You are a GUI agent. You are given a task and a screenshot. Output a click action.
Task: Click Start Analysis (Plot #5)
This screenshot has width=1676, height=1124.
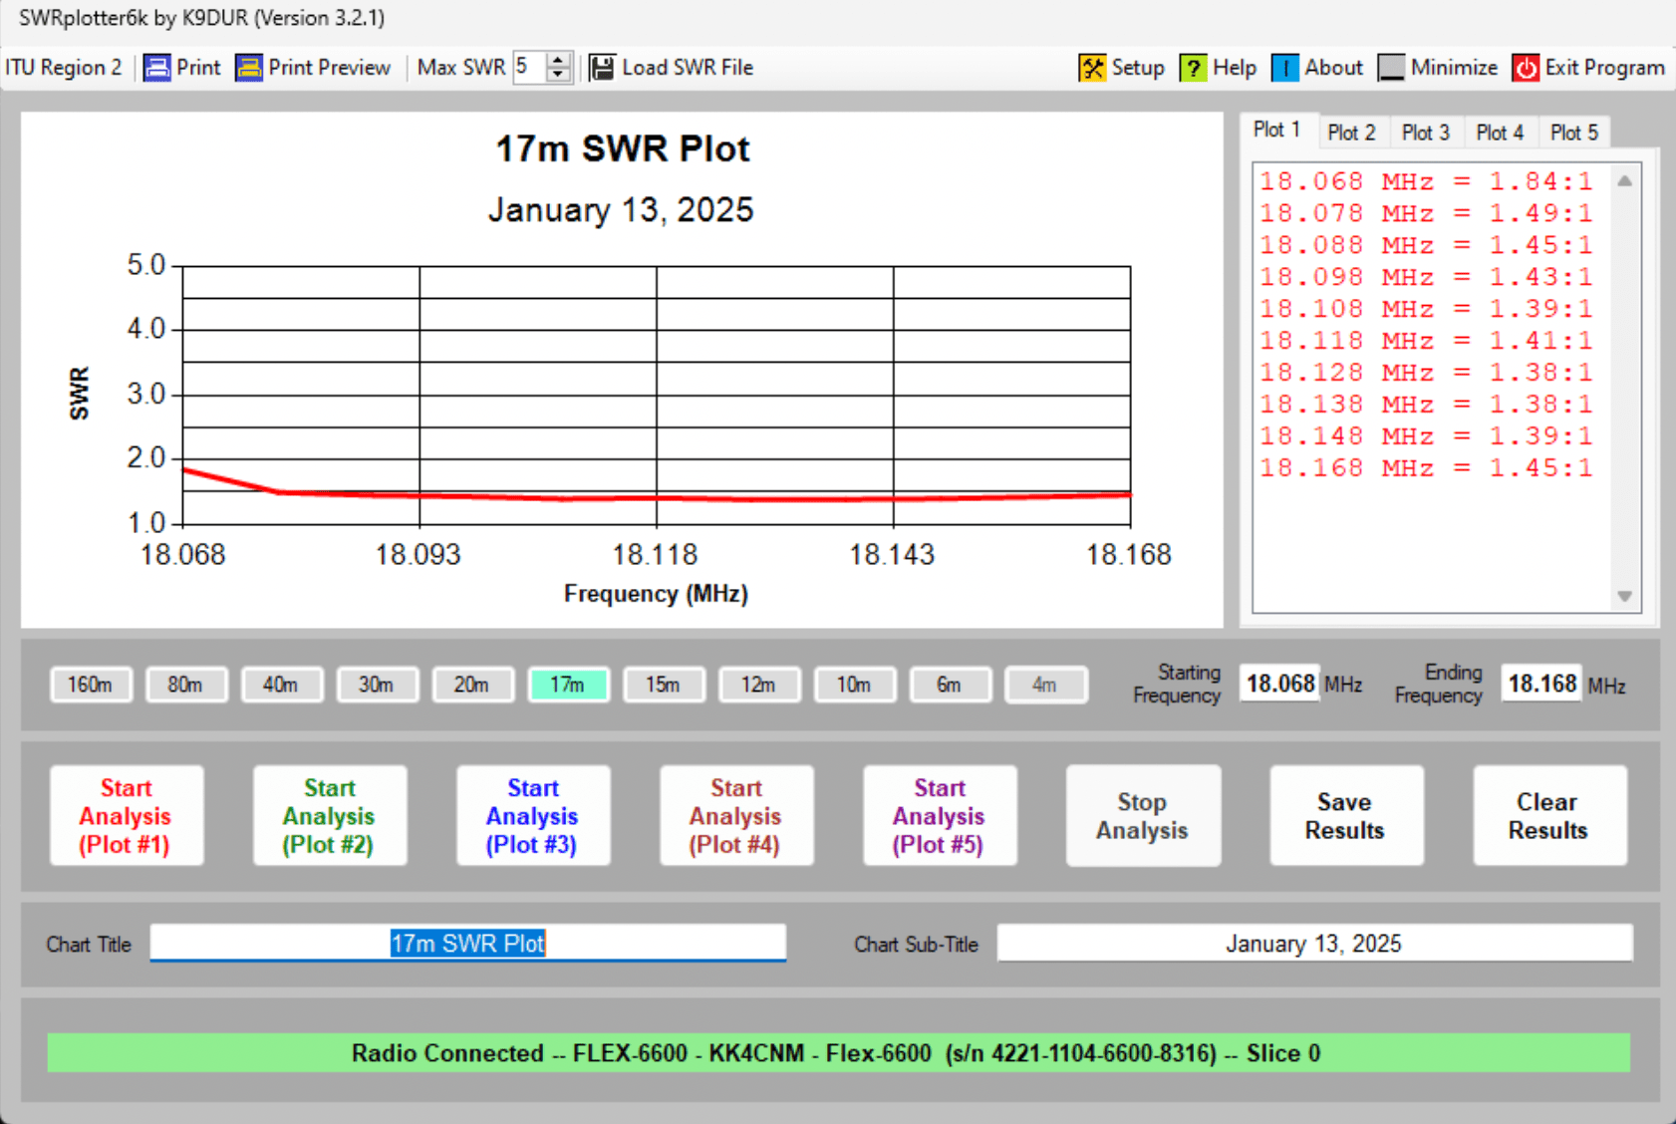pos(940,815)
